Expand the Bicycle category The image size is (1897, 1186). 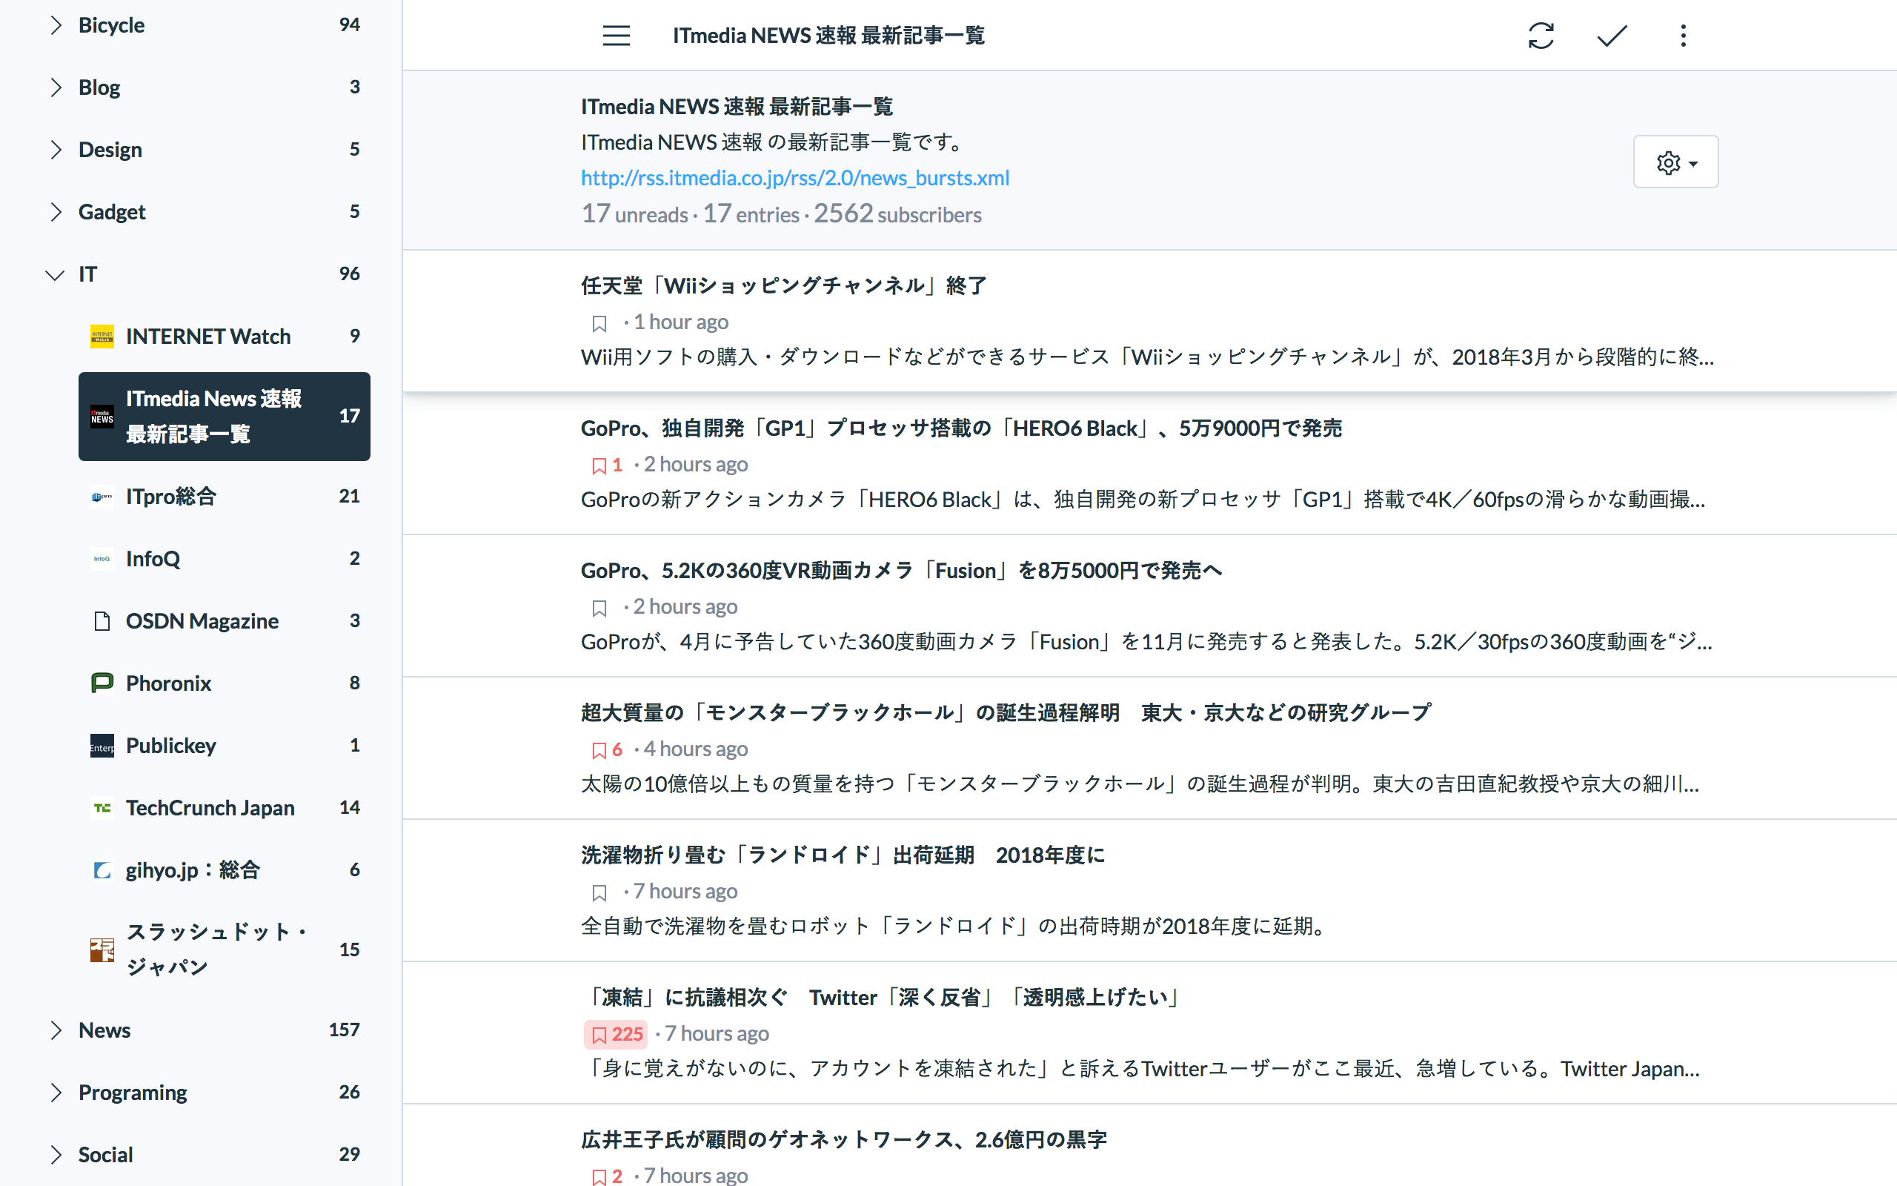(55, 25)
